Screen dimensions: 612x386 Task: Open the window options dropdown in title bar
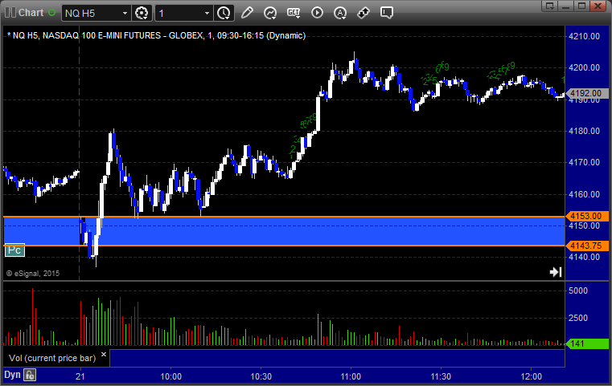pos(549,6)
